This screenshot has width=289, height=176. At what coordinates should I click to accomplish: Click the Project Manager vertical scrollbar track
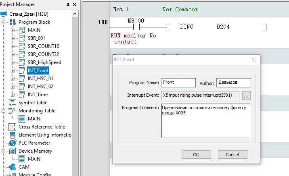75,97
